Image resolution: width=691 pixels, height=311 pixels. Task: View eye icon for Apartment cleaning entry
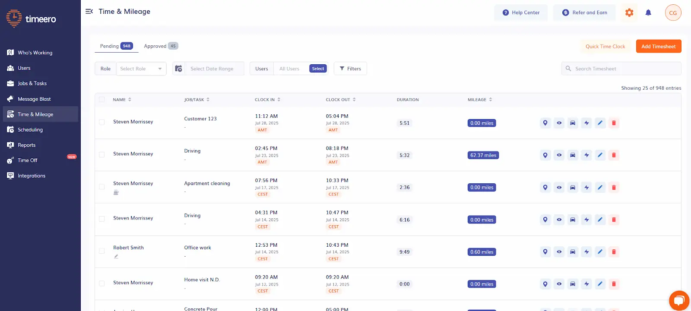559,187
